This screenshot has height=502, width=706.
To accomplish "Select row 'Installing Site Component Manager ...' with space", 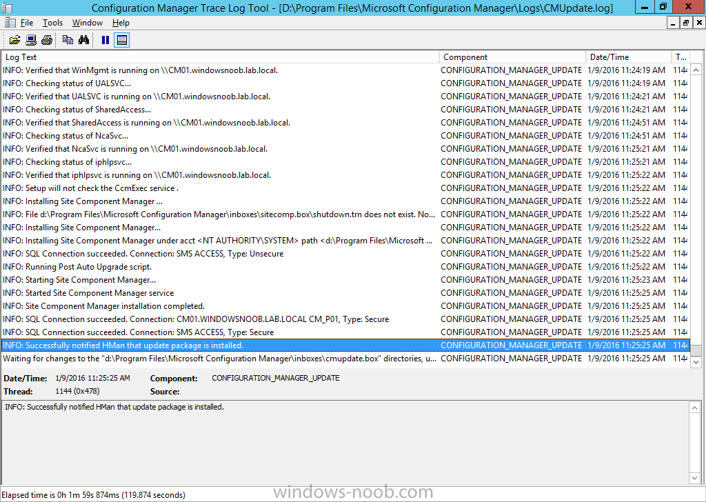I will [x=345, y=201].
